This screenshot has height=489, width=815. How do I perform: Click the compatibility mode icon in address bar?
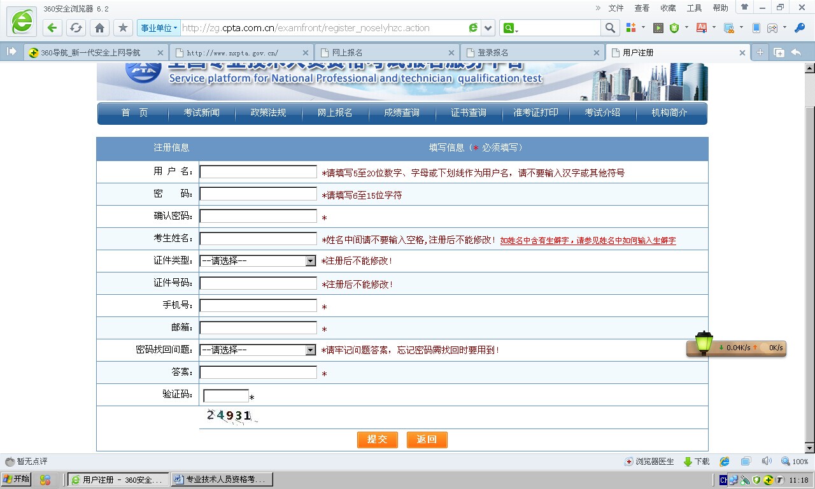point(473,28)
